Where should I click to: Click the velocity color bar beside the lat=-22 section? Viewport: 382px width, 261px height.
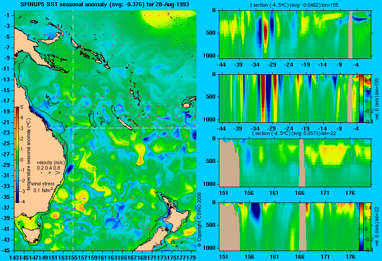pyautogui.click(x=361, y=227)
